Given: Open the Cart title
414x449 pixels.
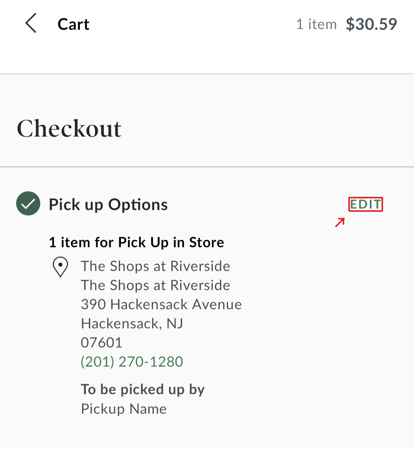Looking at the screenshot, I should coord(73,24).
